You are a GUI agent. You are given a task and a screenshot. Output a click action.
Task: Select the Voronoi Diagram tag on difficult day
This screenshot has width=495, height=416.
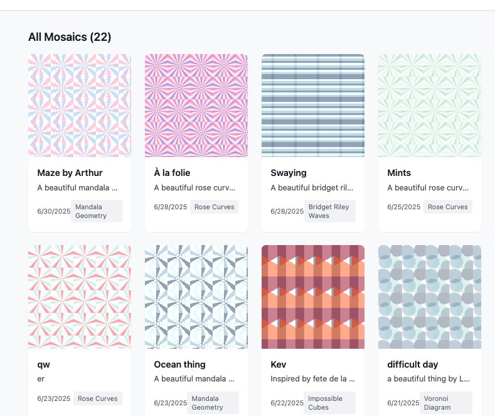[x=446, y=403]
